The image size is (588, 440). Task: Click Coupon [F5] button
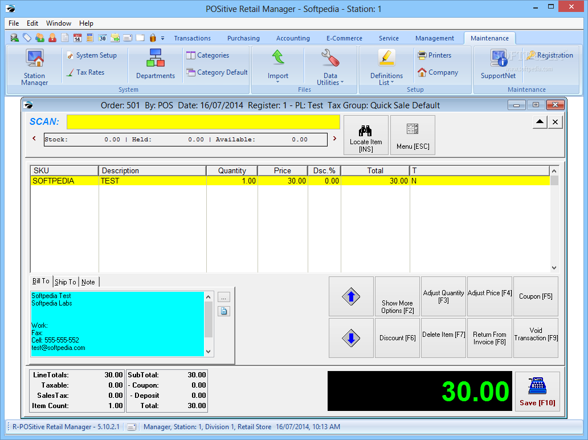(x=536, y=296)
